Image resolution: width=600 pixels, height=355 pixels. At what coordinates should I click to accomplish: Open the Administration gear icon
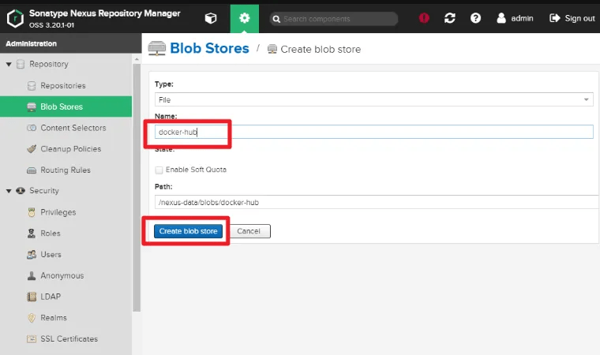pos(244,18)
